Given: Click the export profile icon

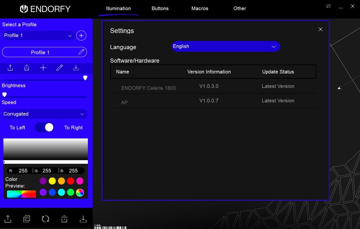Looking at the screenshot, I should point(10,68).
